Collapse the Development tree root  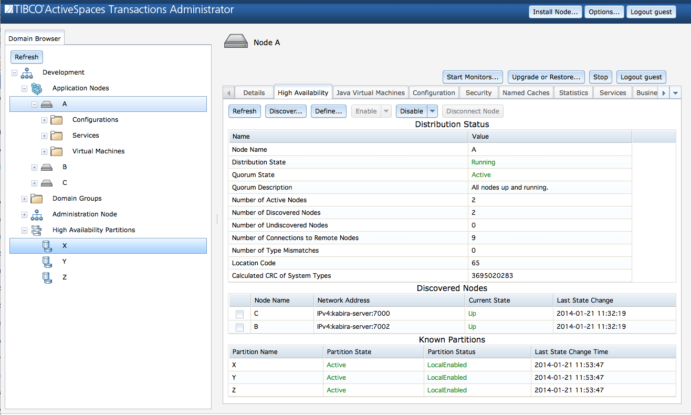(14, 72)
